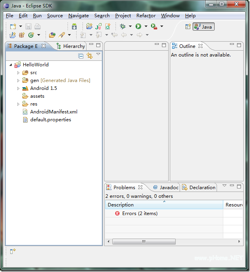Screen dimensions: 250x272
Task: Click the New Android Project wizard icon
Action: tap(89, 26)
